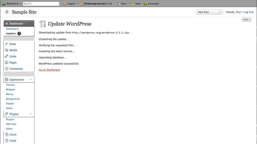
Task: Click the RoboForm toolbar logo icon
Action: click(4, 4)
